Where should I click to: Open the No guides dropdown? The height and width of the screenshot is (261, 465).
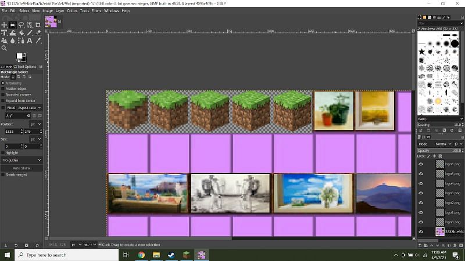click(22, 160)
